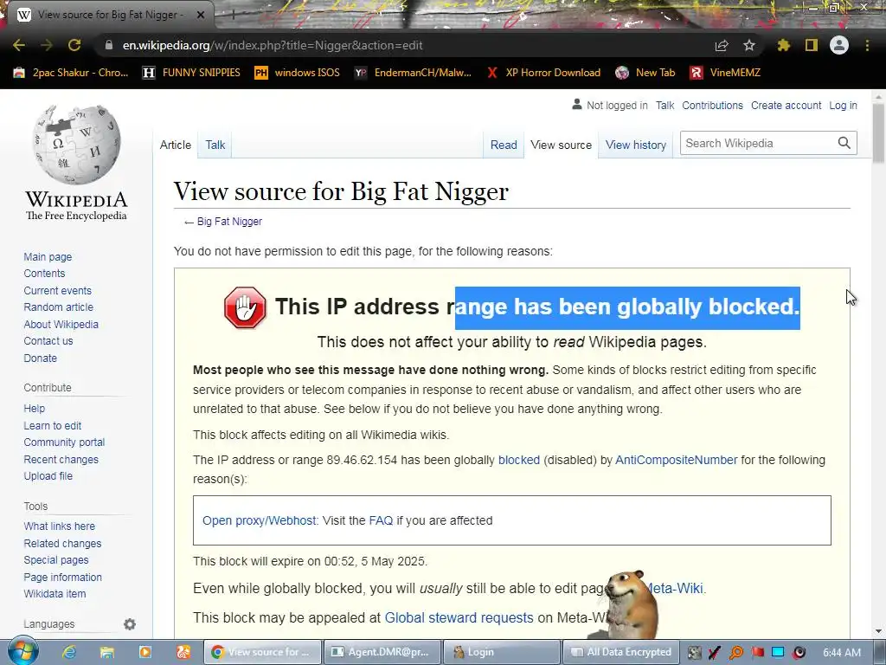Close the current Chrome tab

201,15
